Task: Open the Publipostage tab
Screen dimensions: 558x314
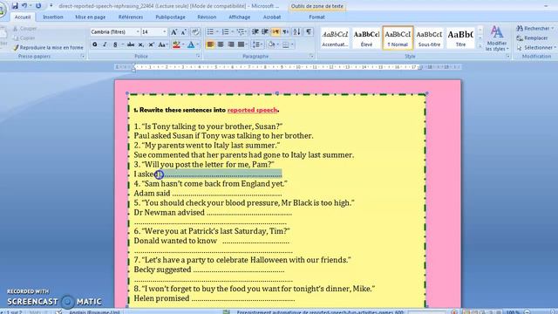Action: 170,17
